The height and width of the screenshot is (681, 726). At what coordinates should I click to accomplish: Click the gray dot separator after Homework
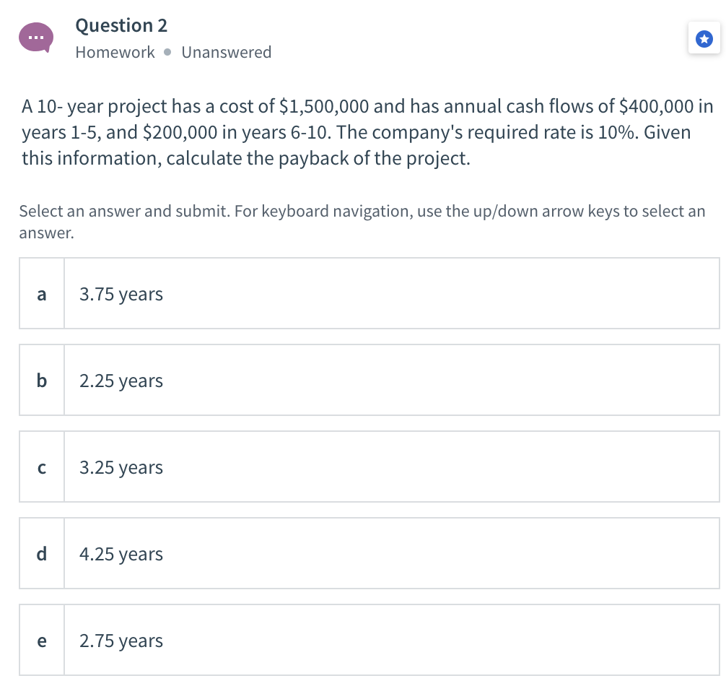coord(167,53)
